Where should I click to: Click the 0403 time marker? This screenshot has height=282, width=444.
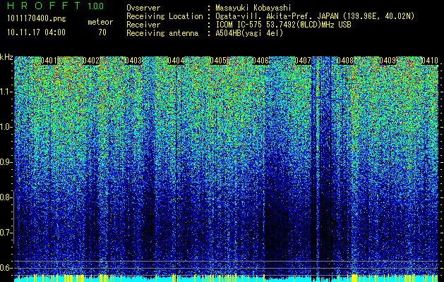tap(133, 61)
